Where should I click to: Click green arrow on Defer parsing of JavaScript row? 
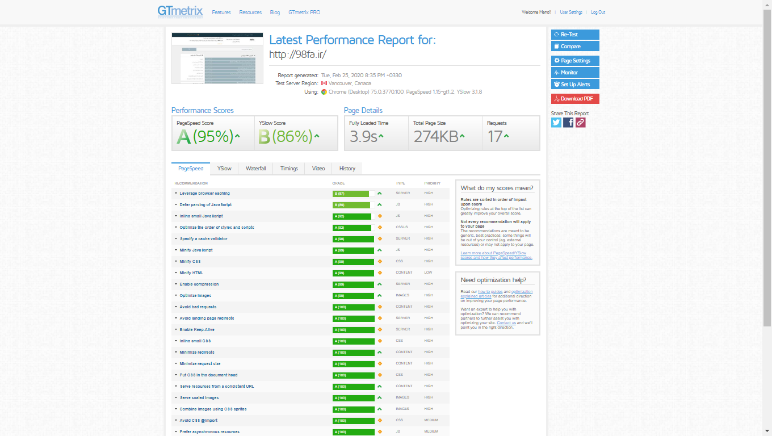[380, 204]
